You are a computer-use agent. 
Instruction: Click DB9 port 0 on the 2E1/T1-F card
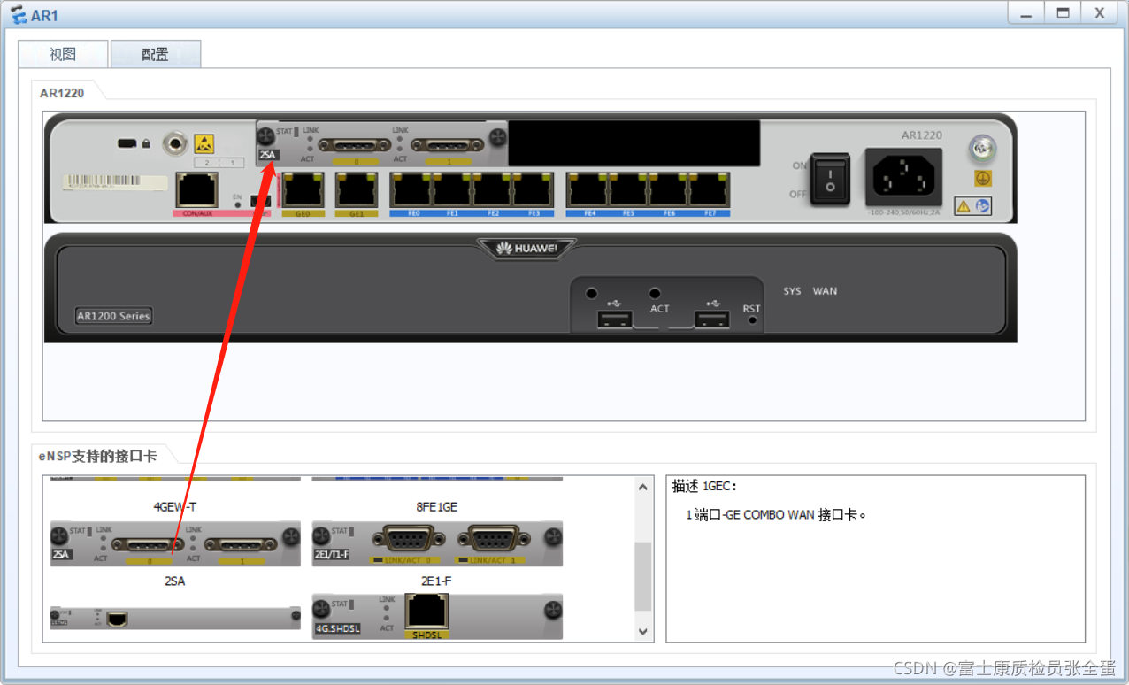coord(408,539)
